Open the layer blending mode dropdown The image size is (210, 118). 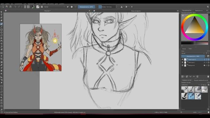pyautogui.click(x=193, y=53)
